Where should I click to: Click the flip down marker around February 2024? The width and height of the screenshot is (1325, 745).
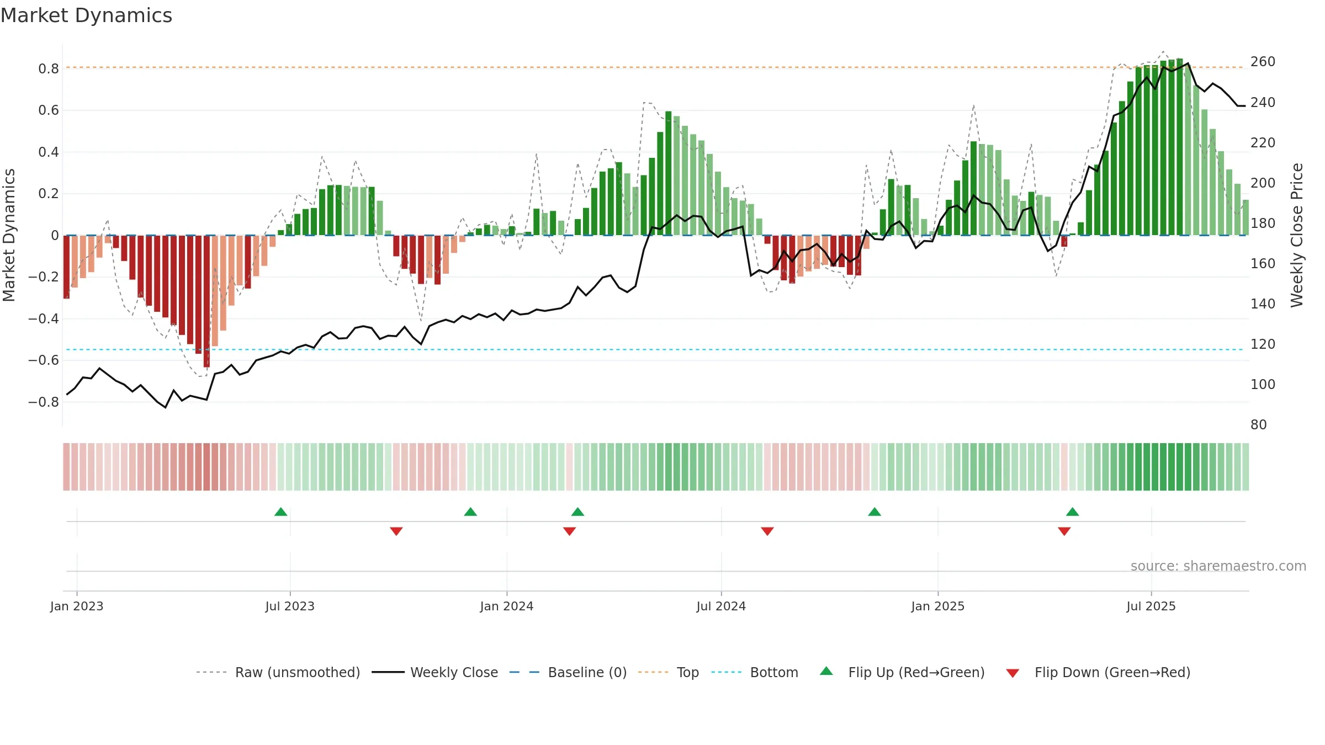(570, 531)
